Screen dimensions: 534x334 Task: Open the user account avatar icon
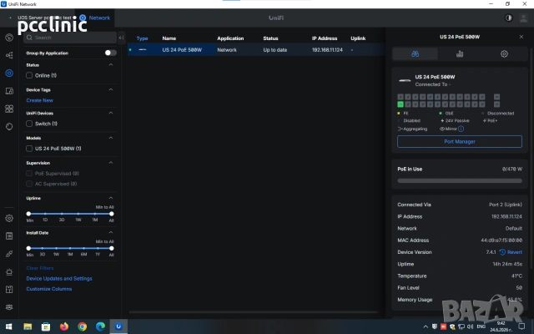click(523, 18)
